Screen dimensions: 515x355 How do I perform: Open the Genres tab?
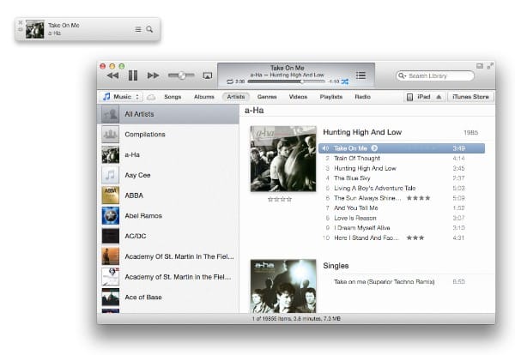[x=267, y=97]
